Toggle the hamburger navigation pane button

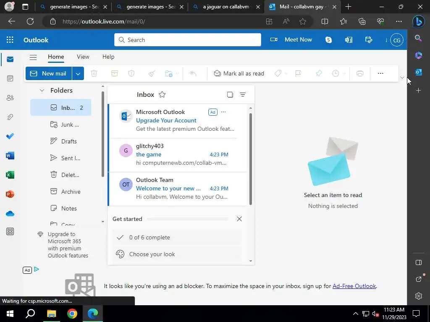point(33,57)
